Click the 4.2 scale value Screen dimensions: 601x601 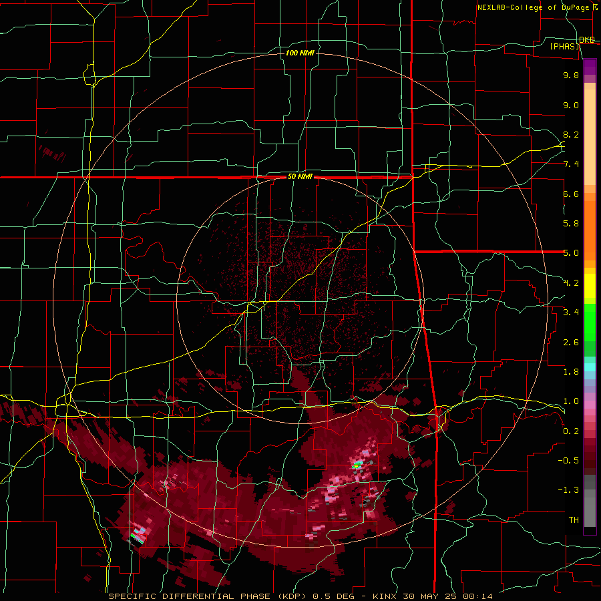(571, 283)
